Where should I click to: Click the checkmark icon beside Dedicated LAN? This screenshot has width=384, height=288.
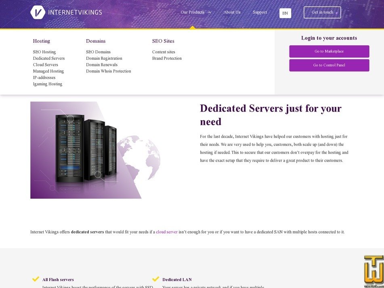(x=156, y=279)
